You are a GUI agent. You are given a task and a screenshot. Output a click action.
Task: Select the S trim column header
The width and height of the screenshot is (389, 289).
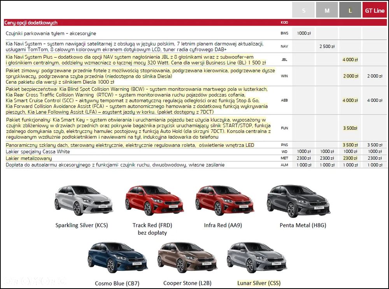click(303, 10)
